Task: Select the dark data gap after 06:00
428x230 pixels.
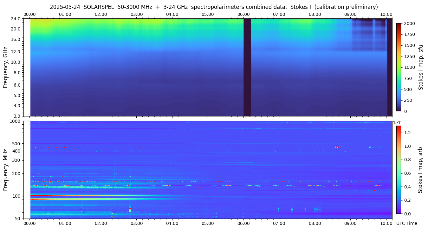Action: pyautogui.click(x=247, y=67)
